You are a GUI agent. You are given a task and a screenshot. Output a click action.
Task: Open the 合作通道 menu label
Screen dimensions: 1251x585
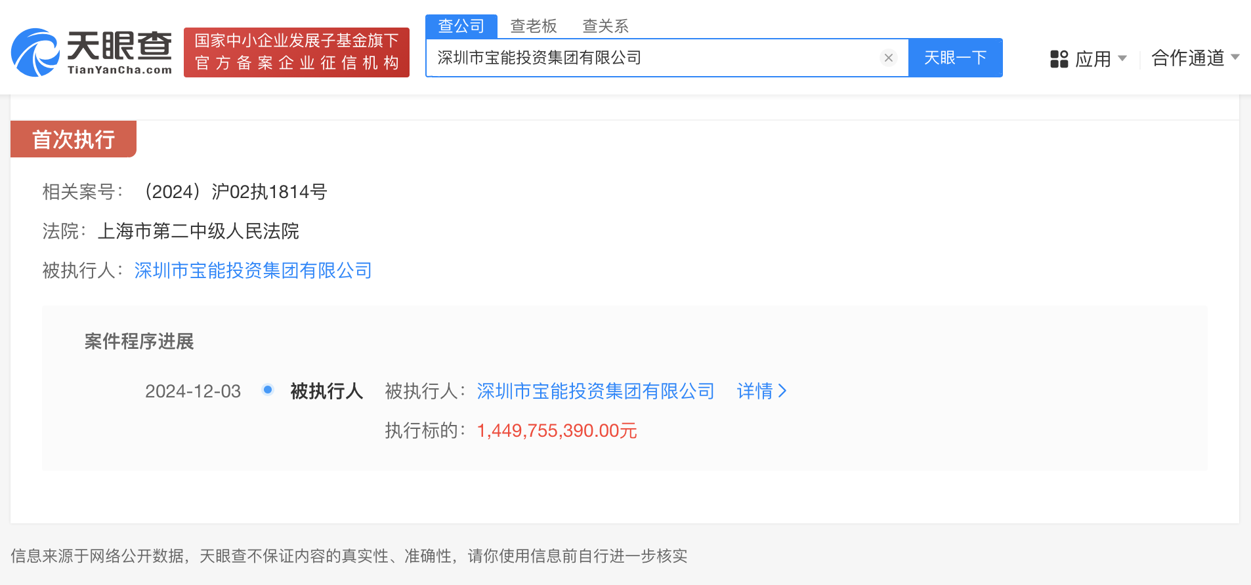click(x=1188, y=58)
